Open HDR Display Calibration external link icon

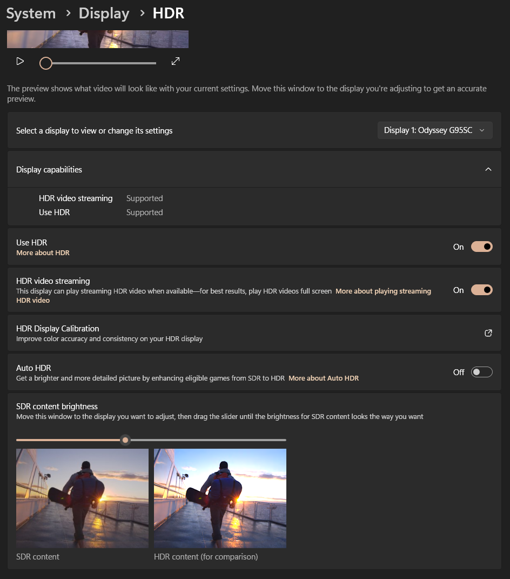pos(488,333)
